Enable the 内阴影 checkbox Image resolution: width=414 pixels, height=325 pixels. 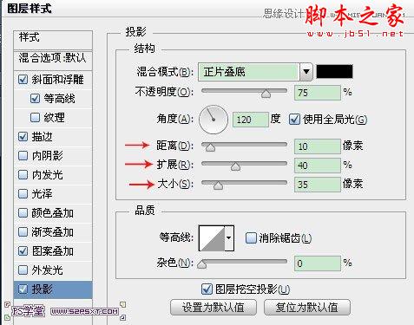pyautogui.click(x=23, y=156)
